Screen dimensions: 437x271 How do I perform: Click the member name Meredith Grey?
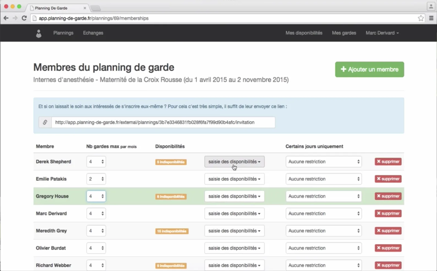click(51, 231)
